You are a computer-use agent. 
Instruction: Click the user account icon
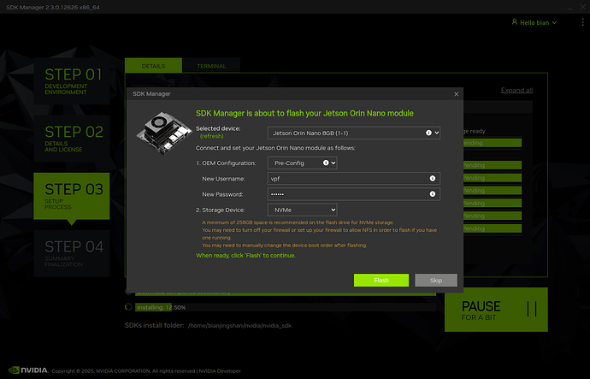point(515,22)
